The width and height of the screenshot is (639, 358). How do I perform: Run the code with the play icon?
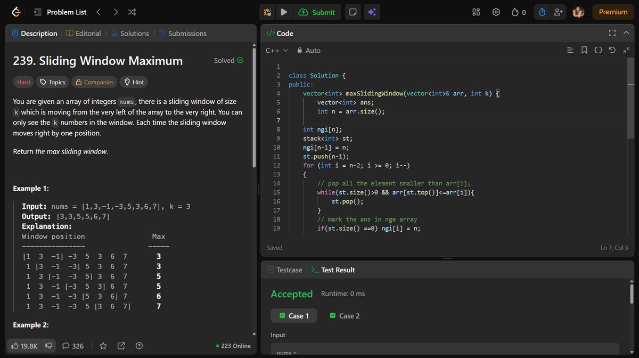click(x=284, y=12)
